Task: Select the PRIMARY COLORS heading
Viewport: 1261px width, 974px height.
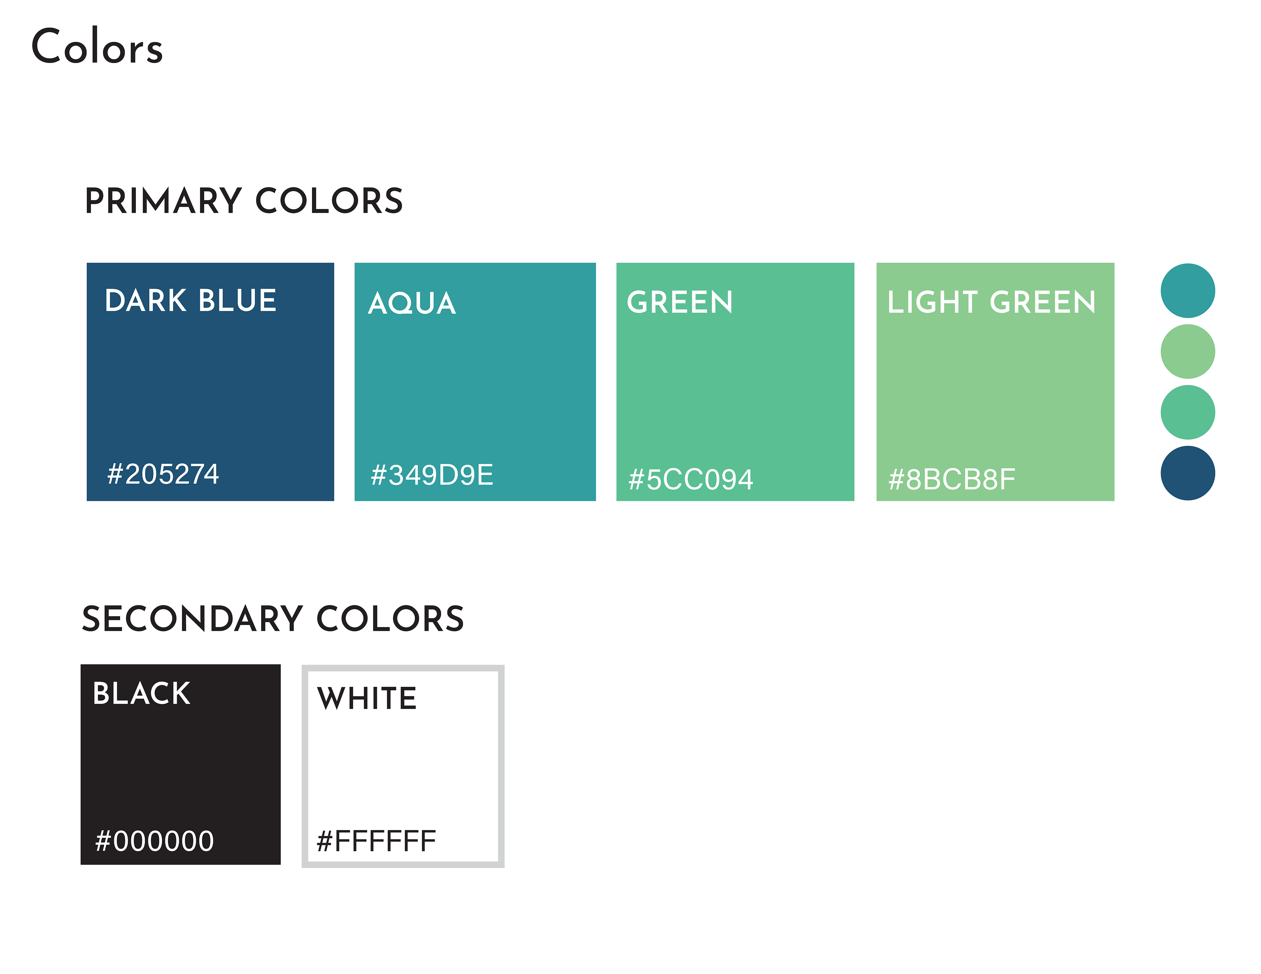Action: [x=244, y=201]
